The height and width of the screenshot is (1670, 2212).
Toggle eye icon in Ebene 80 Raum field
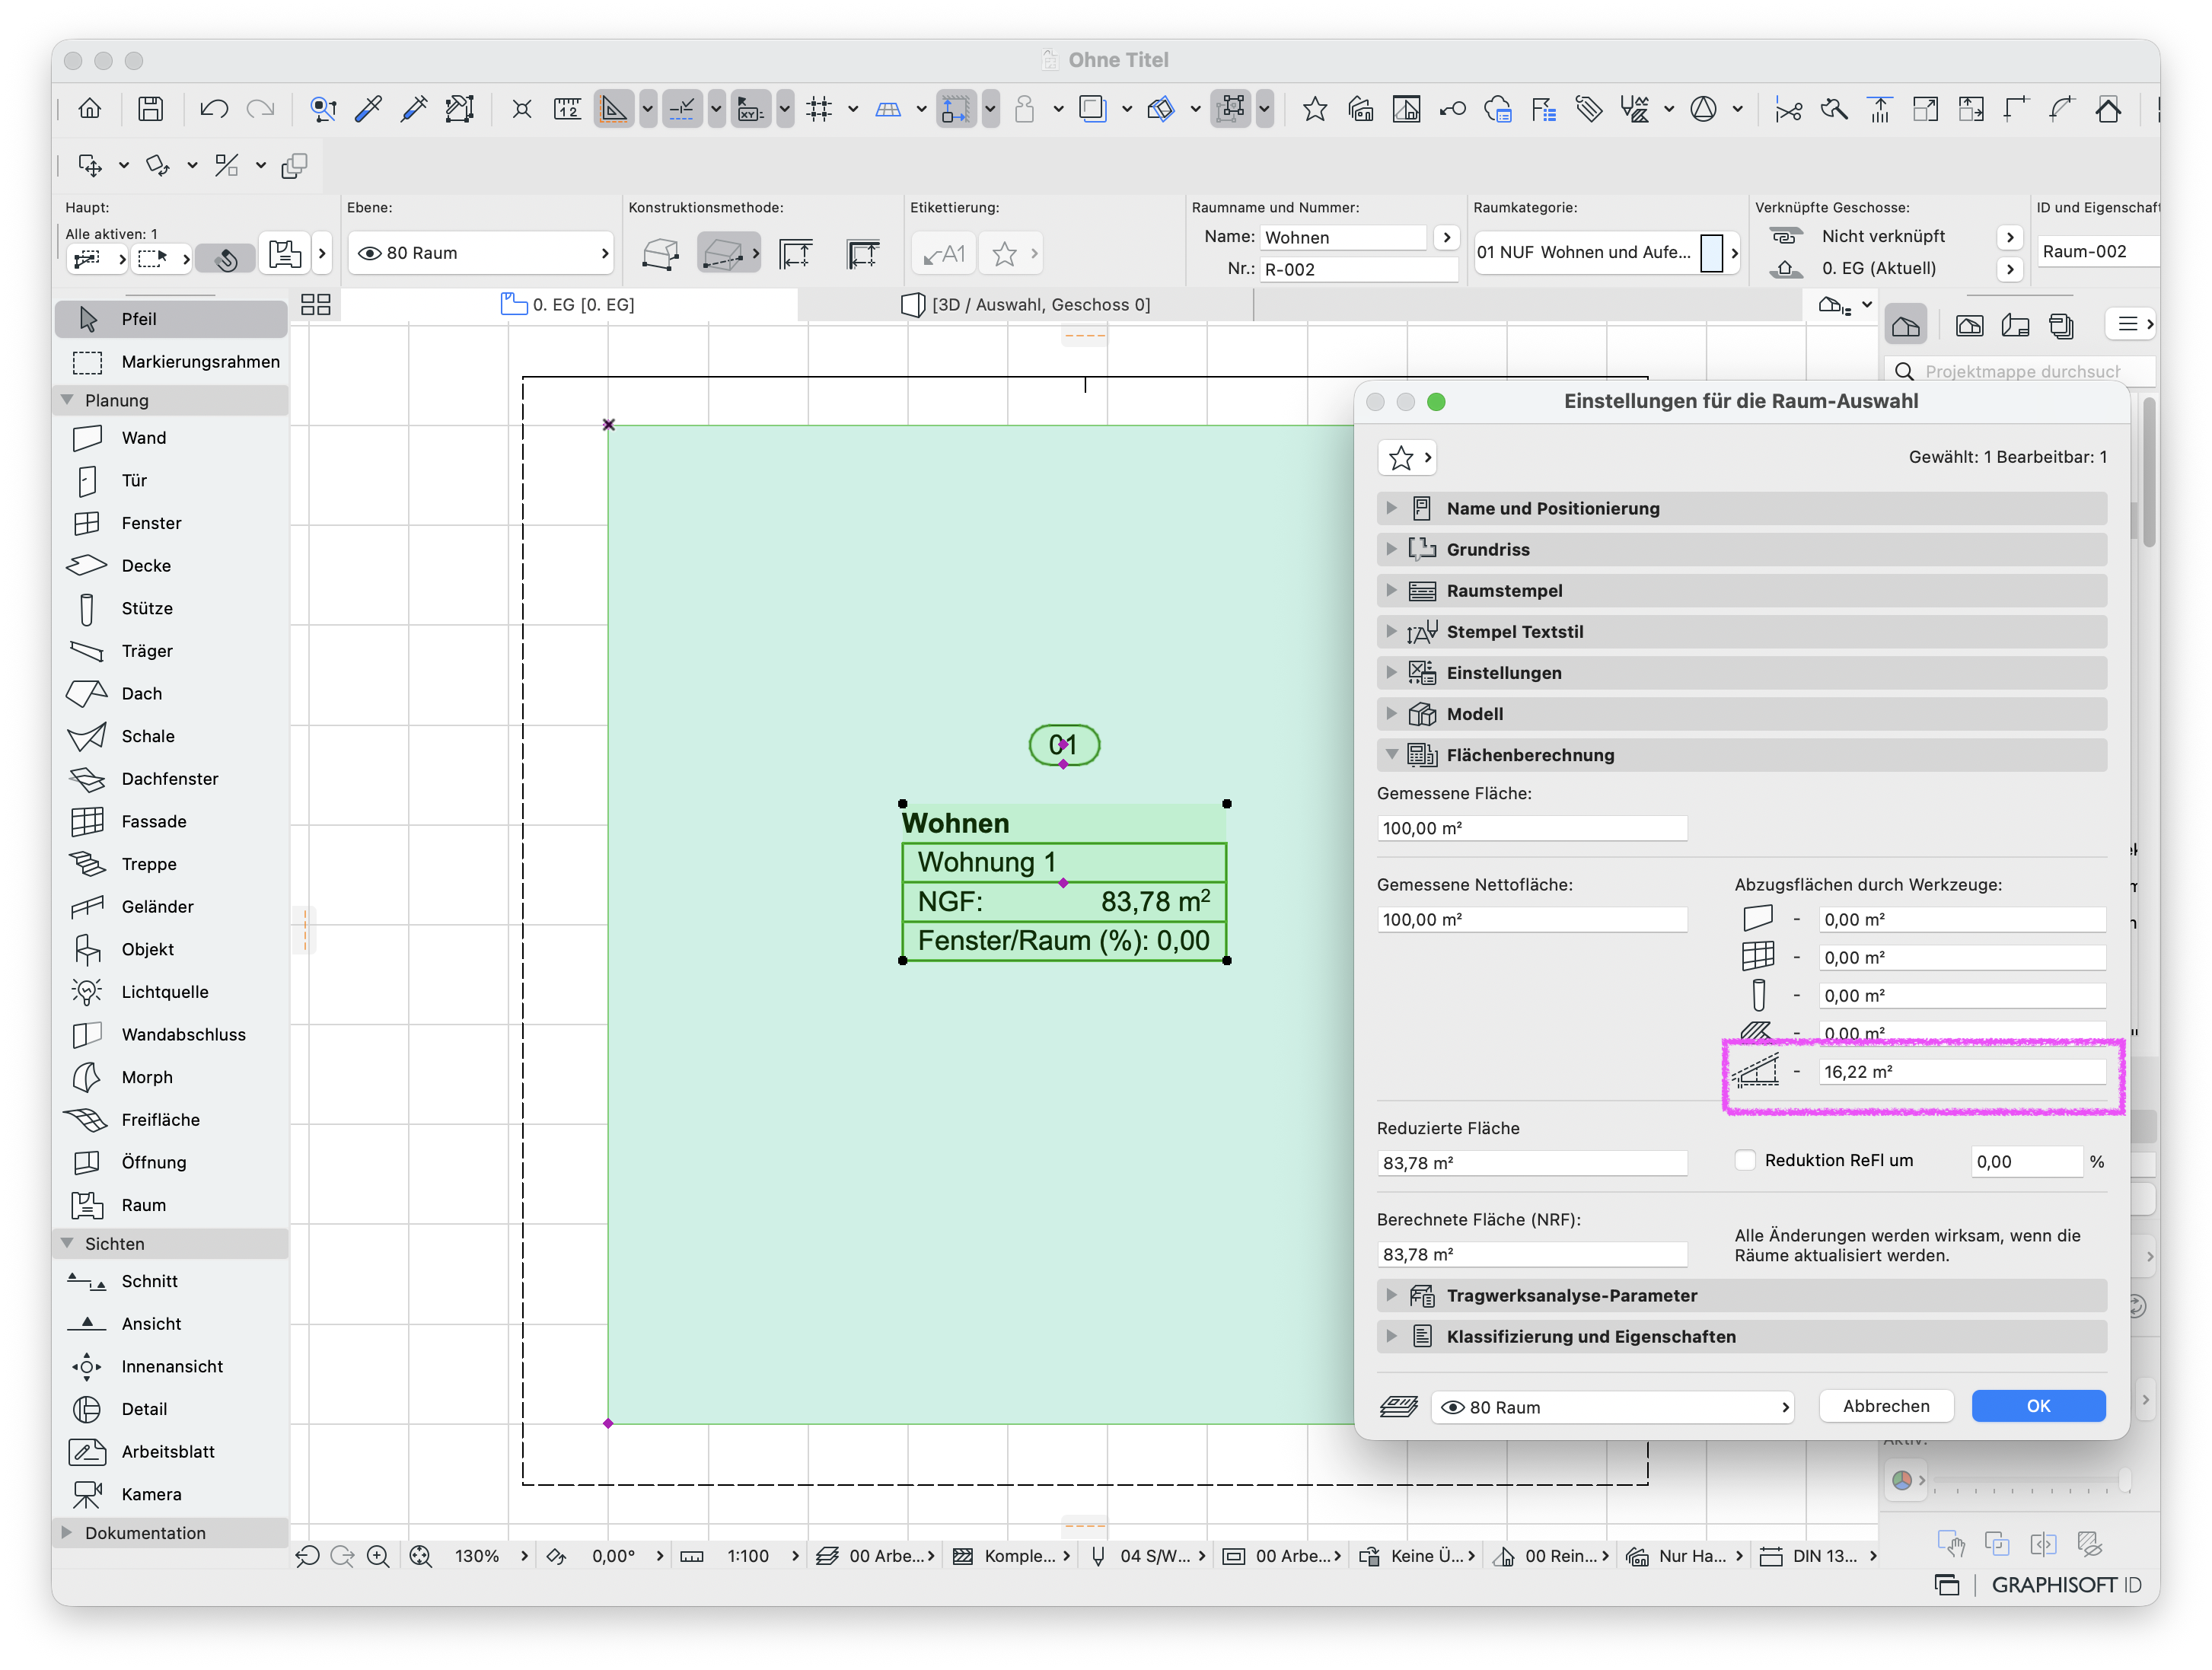[x=370, y=253]
